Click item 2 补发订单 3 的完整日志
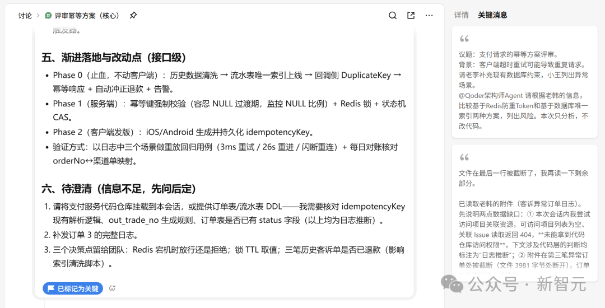The height and width of the screenshot is (308, 605). tap(96, 235)
